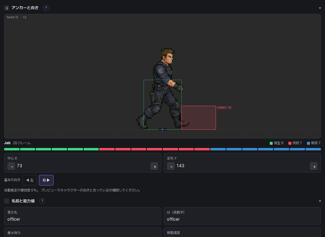Click the frame 12 · ×2 label

pos(16,17)
